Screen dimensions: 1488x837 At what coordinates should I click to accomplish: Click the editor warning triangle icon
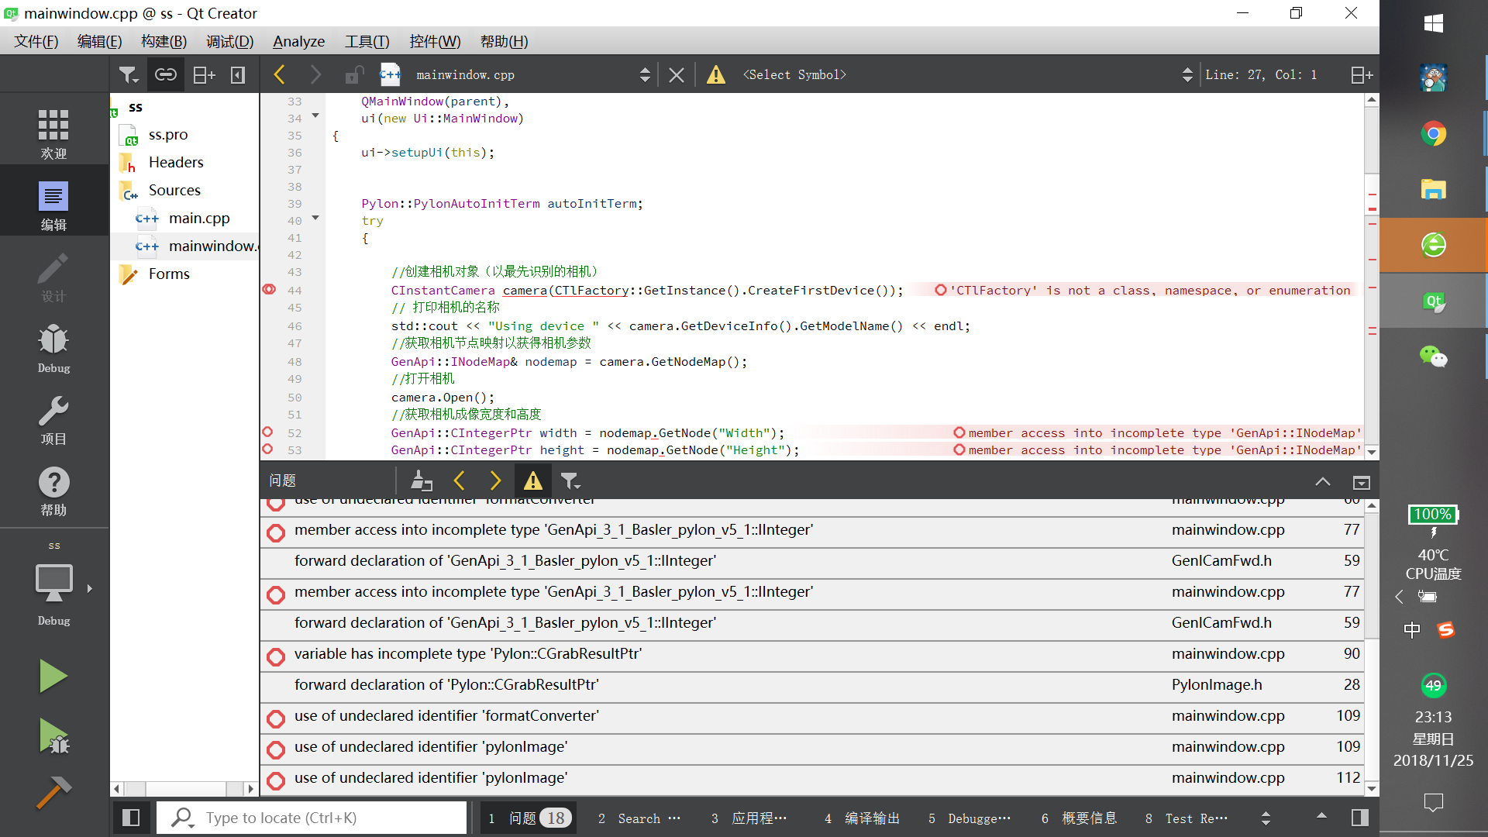[716, 74]
